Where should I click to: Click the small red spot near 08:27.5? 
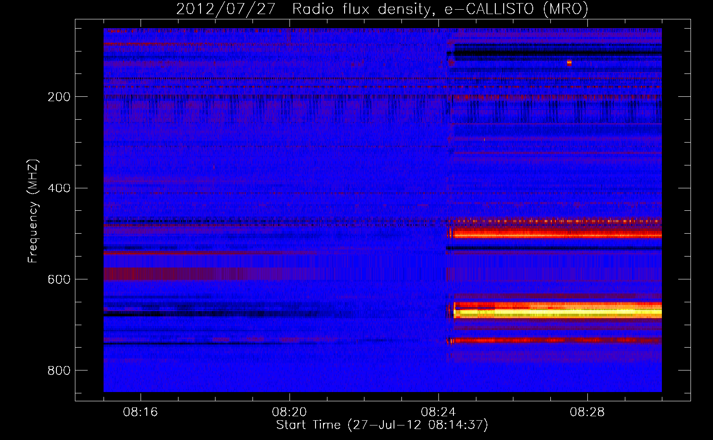(x=569, y=63)
